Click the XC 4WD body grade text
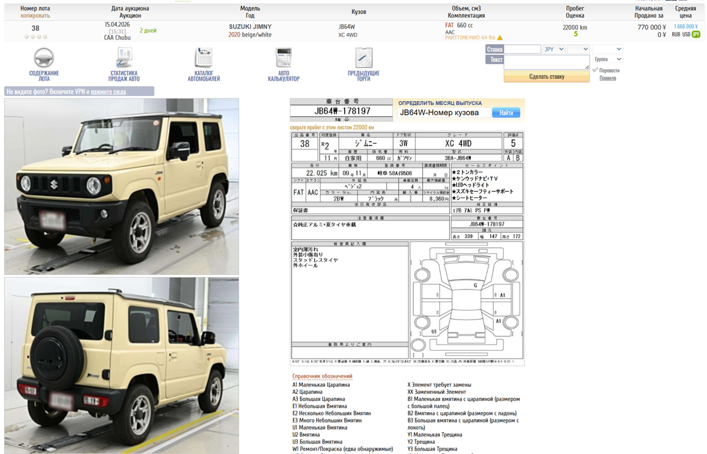The height and width of the screenshot is (454, 707). click(x=348, y=35)
